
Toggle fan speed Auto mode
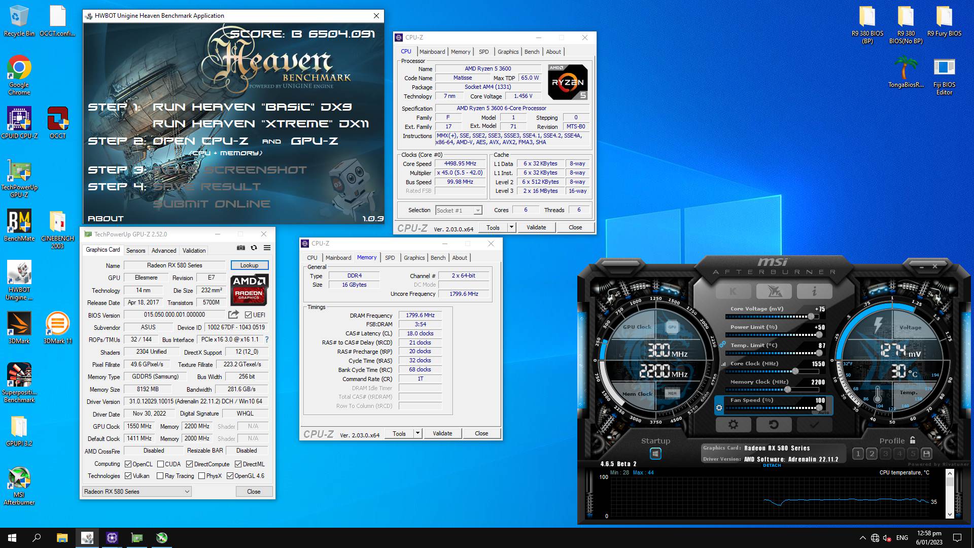point(823,413)
